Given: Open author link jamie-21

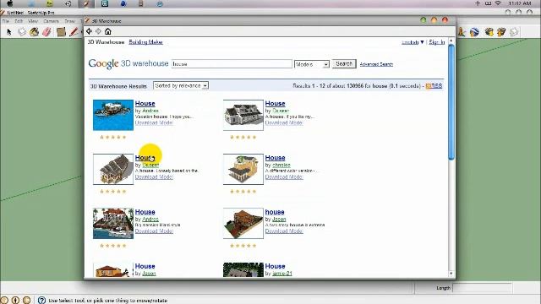Looking at the screenshot, I should point(281,274).
